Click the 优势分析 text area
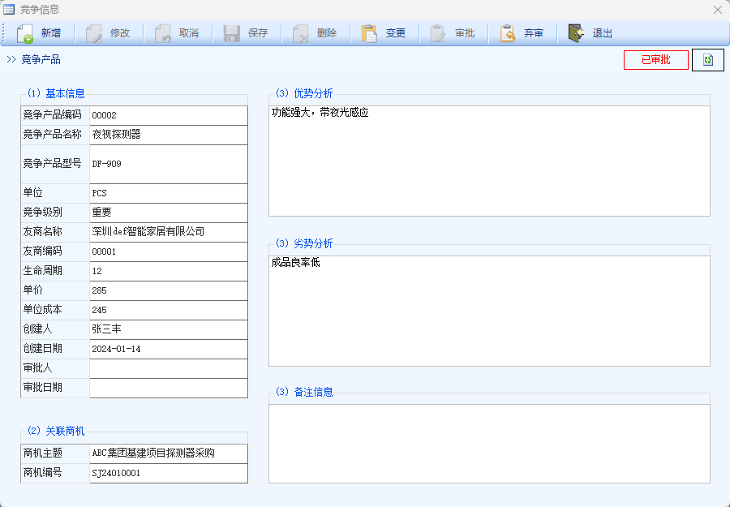This screenshot has width=730, height=507. tap(489, 161)
